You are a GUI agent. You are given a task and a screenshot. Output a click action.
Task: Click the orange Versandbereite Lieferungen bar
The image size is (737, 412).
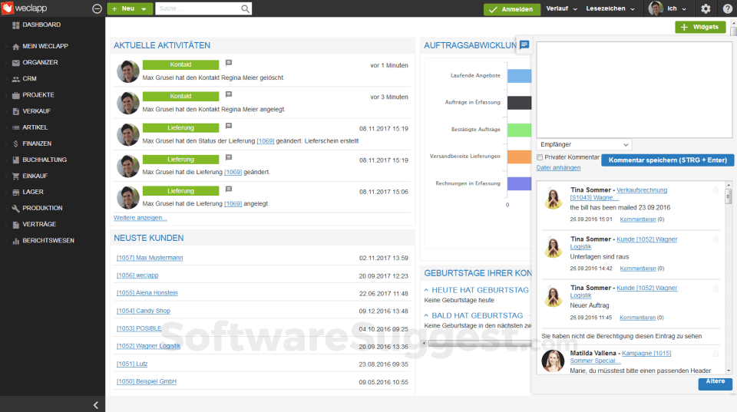(520, 157)
